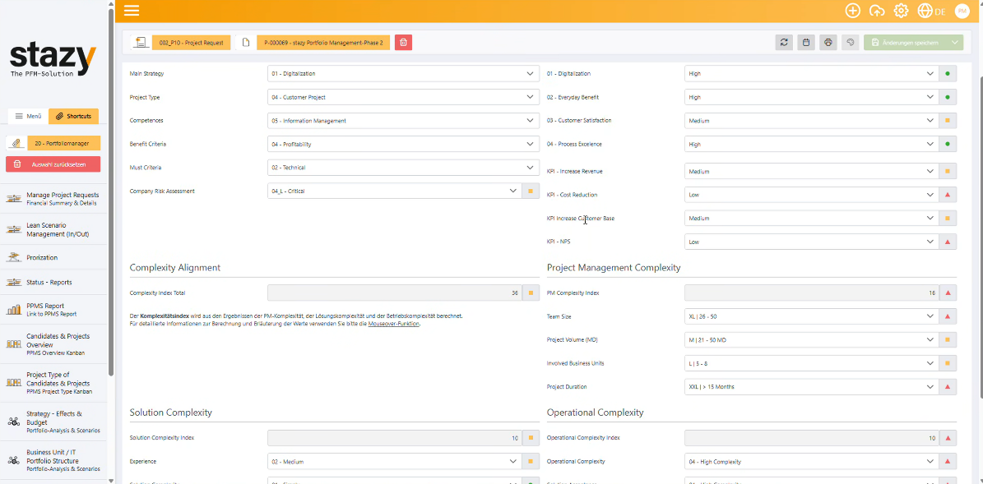Click the print icon in the toolbar

(828, 43)
